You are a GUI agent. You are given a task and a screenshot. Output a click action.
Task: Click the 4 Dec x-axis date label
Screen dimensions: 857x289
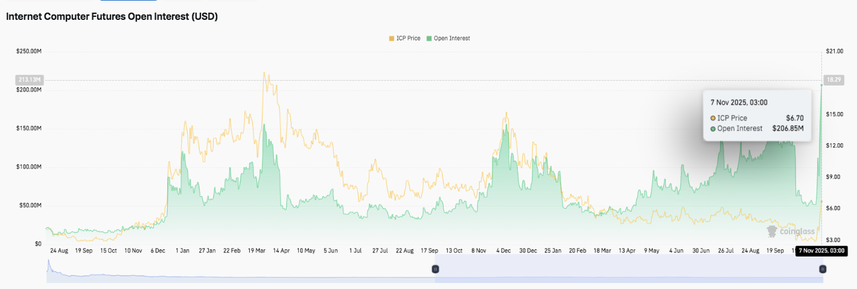pyautogui.click(x=503, y=250)
